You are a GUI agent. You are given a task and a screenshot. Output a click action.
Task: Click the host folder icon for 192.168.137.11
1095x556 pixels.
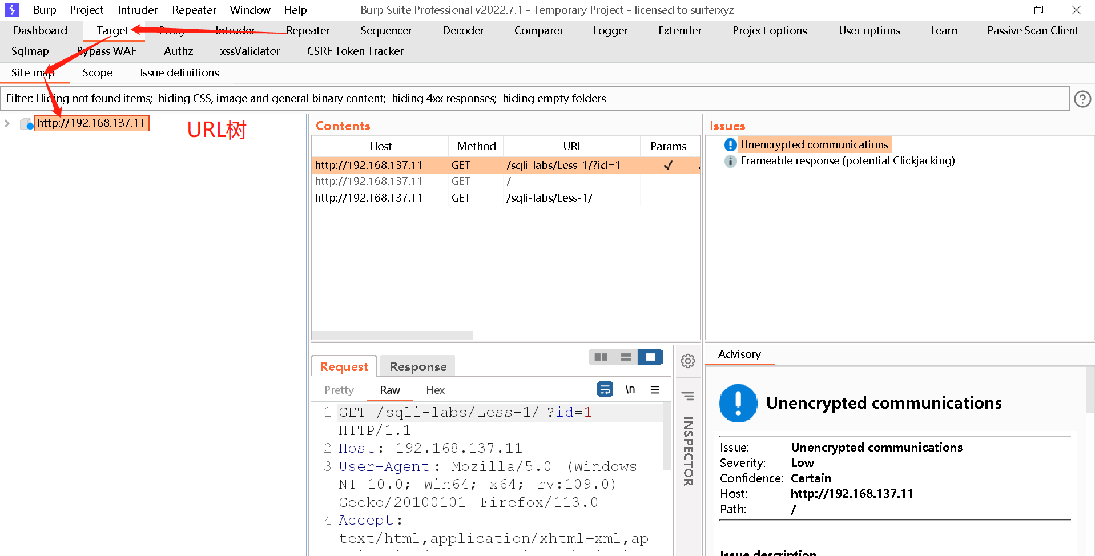pos(26,124)
